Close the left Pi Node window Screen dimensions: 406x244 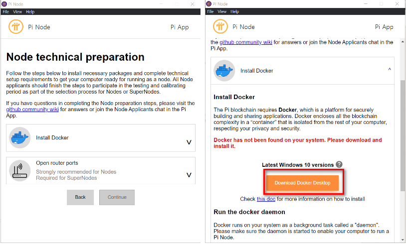[193, 4]
